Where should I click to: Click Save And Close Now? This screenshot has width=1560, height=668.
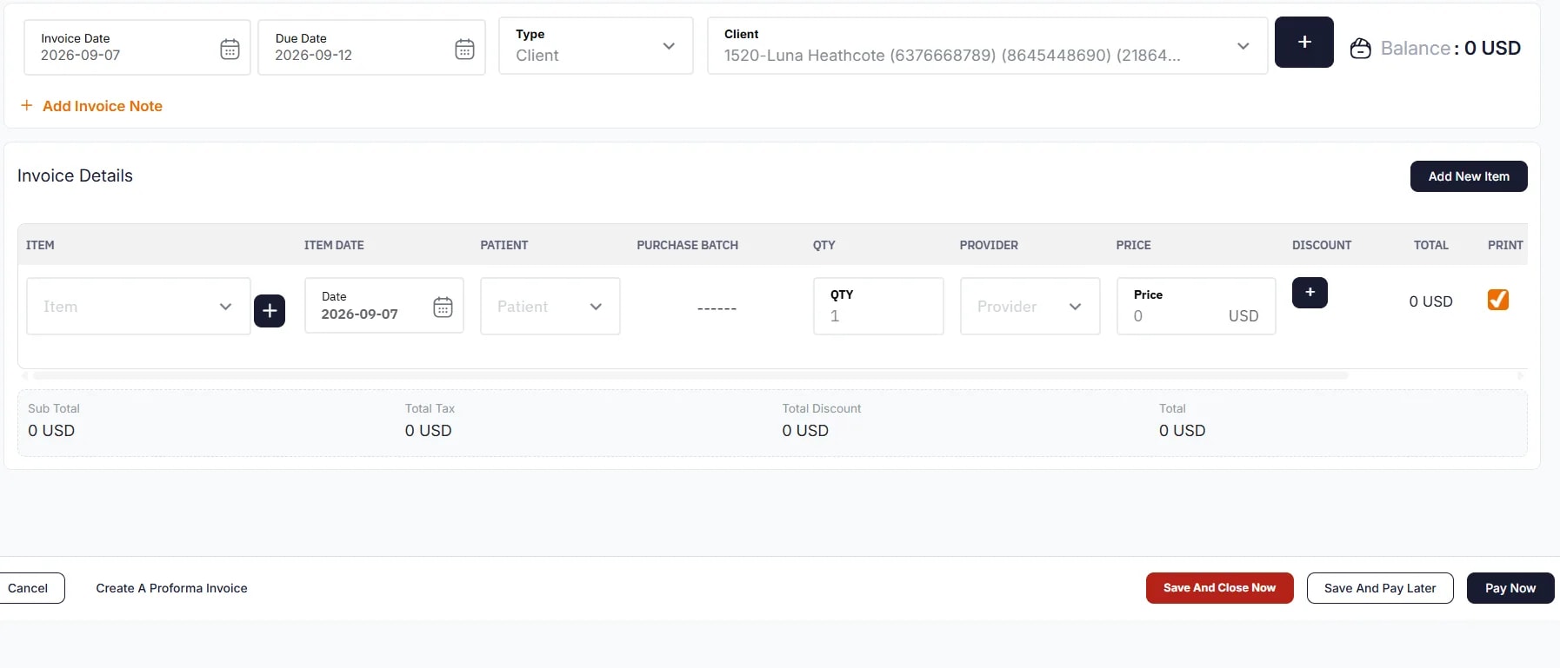pos(1219,588)
